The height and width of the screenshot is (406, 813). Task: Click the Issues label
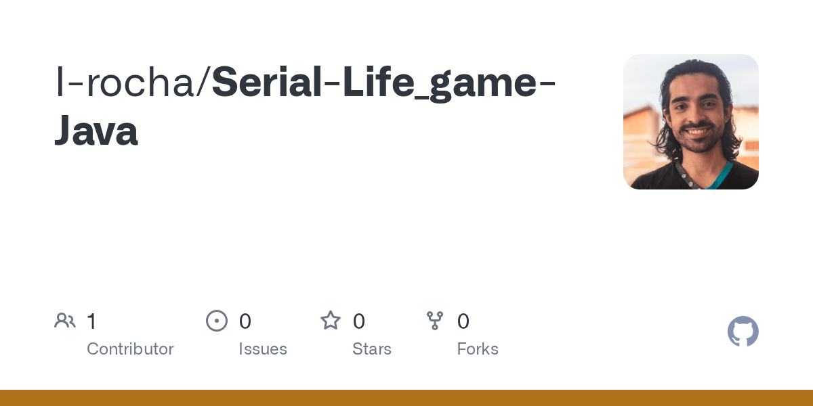point(263,349)
